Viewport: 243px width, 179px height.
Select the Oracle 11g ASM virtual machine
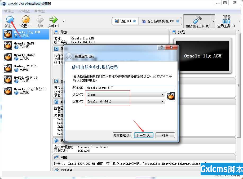(26, 34)
